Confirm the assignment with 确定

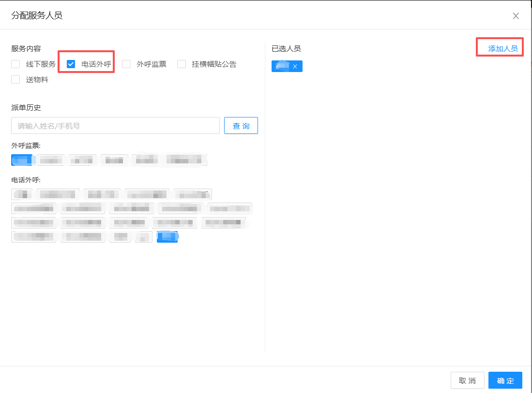coord(505,380)
